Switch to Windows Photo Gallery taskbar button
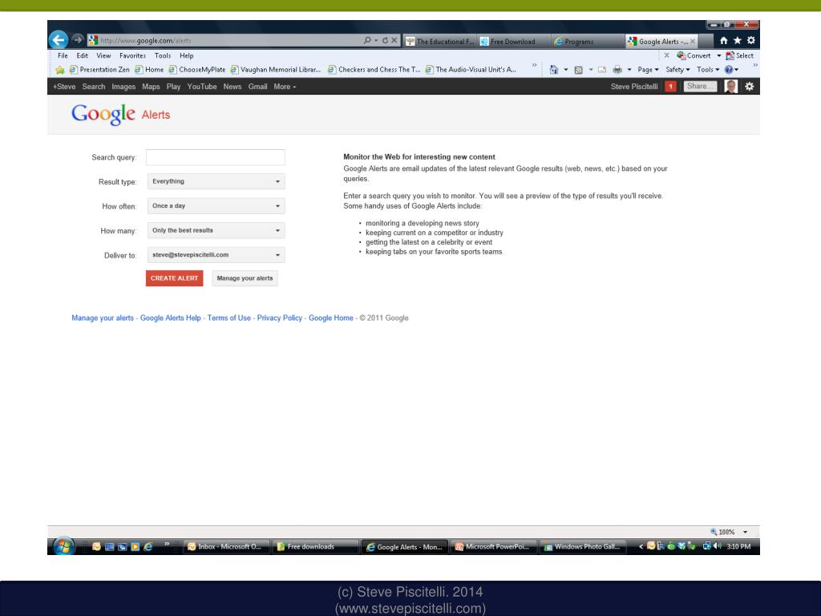Viewport: 821px width, 616px height. tap(583, 546)
